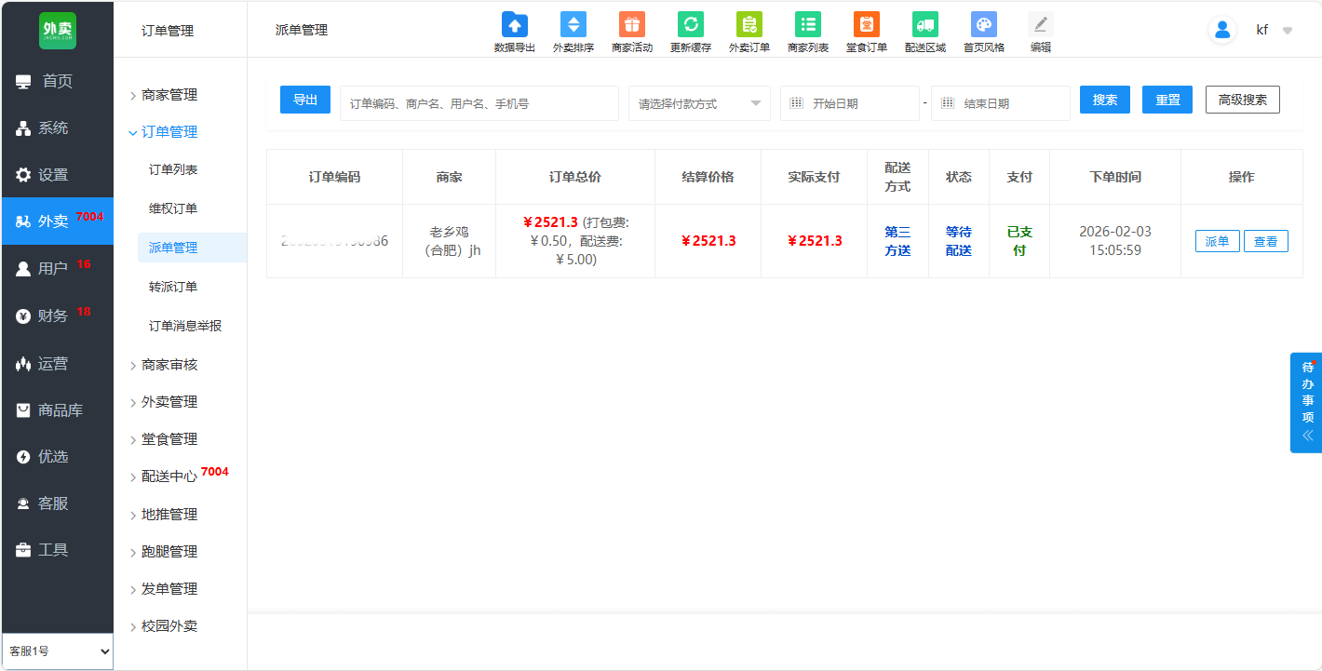The width and height of the screenshot is (1322, 671).
Task: Select 财务 in the main sidebar
Action: tap(53, 315)
